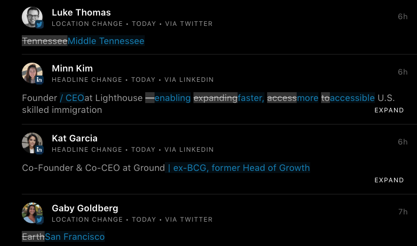
Task: Click the new location San Francisco
Action: tap(75, 237)
